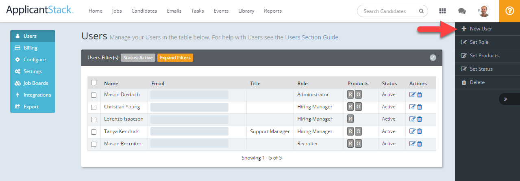Sort by the Name column header
Viewport: 520px width, 181px height.
(x=111, y=84)
